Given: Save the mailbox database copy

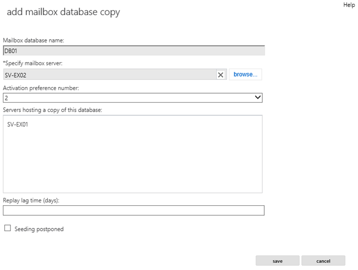Looking at the screenshot, I should (x=277, y=261).
